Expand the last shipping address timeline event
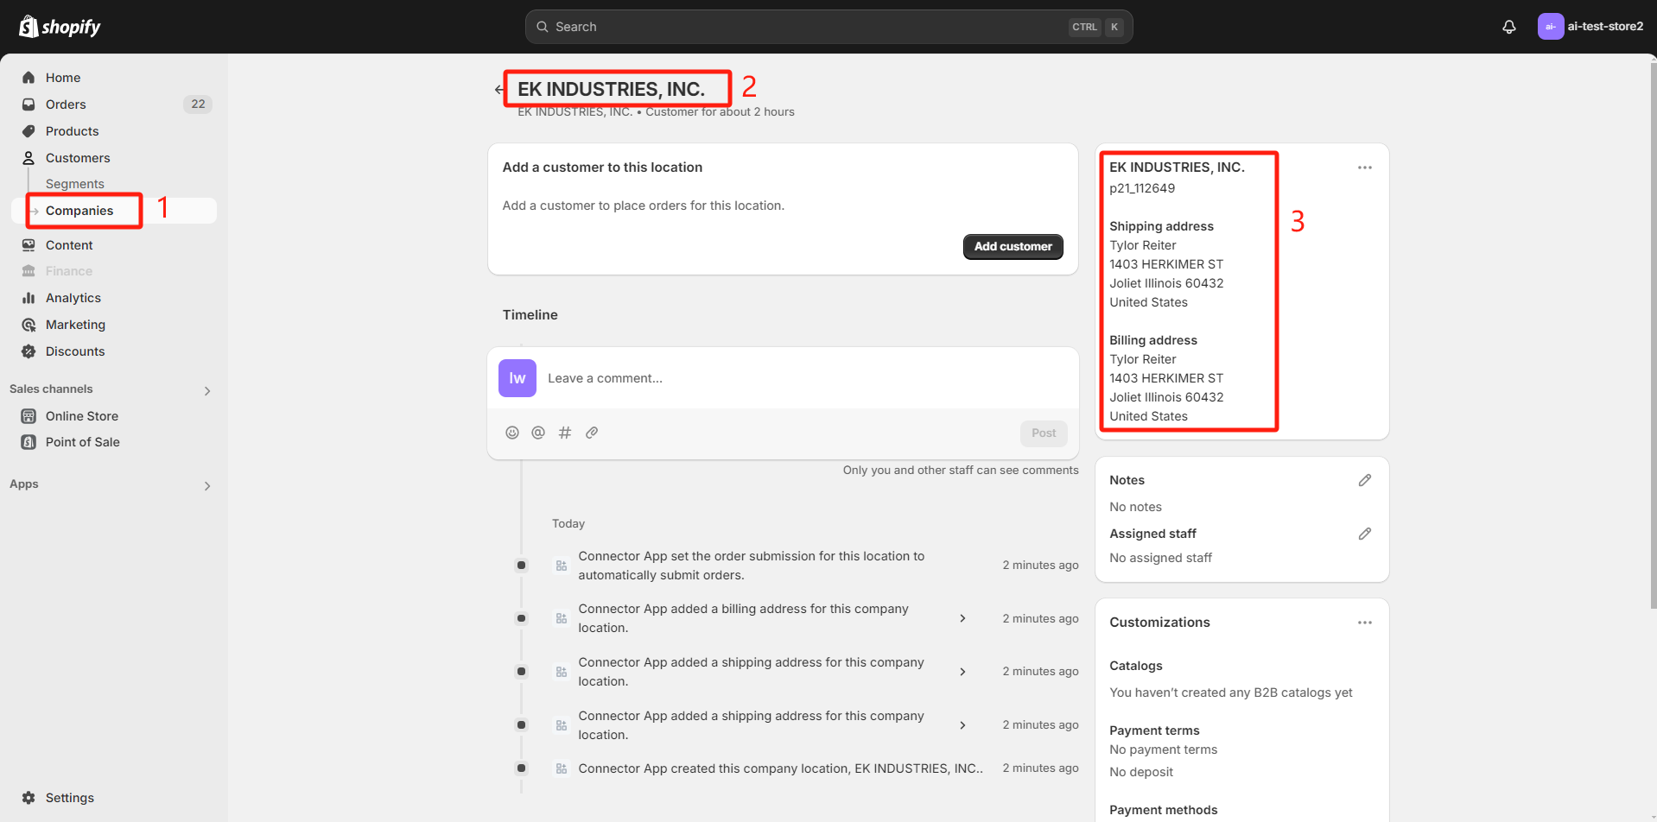Viewport: 1657px width, 822px height. tap(962, 725)
